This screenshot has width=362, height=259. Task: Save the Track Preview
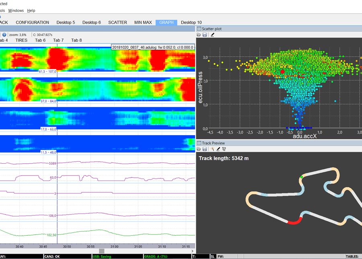pos(205,149)
